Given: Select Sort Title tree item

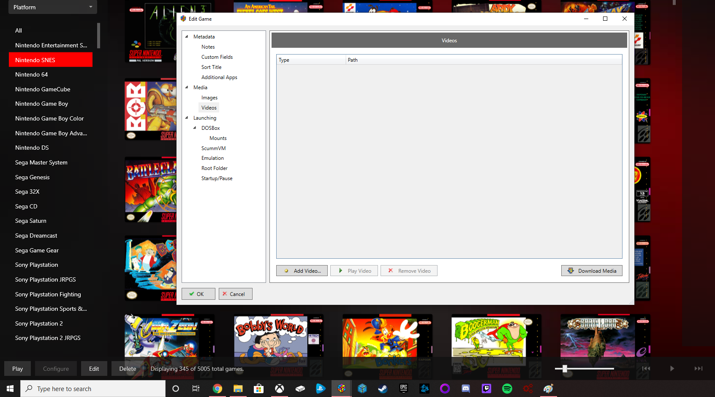Looking at the screenshot, I should pos(211,67).
